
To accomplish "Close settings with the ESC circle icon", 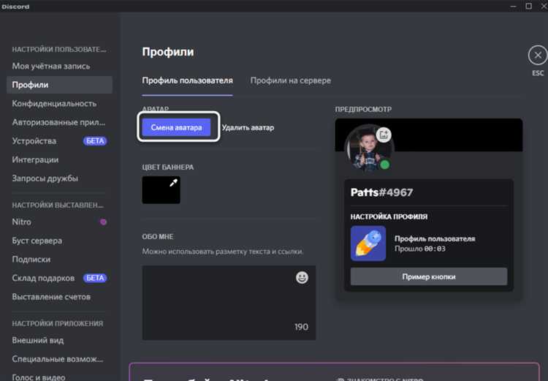I will [538, 56].
